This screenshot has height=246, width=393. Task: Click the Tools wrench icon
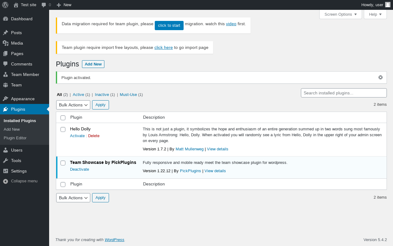[x=6, y=161]
